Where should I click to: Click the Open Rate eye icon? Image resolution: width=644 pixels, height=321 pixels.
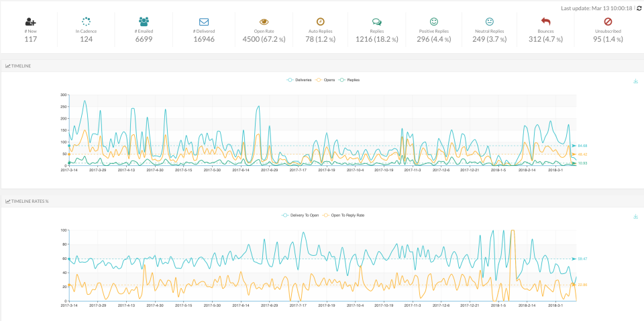(x=263, y=21)
